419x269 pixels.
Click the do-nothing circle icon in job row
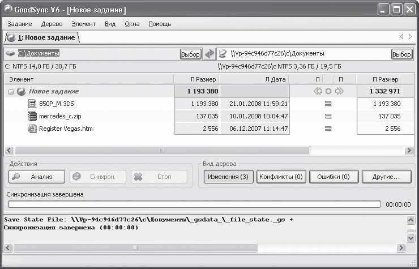(328, 91)
